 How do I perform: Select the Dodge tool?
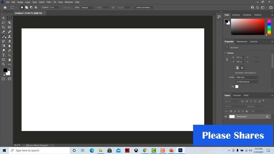click(x=3, y=50)
